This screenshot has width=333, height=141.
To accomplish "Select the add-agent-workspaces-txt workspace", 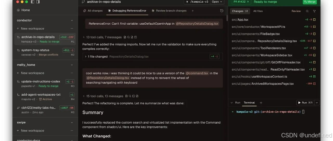I will (45, 97).
